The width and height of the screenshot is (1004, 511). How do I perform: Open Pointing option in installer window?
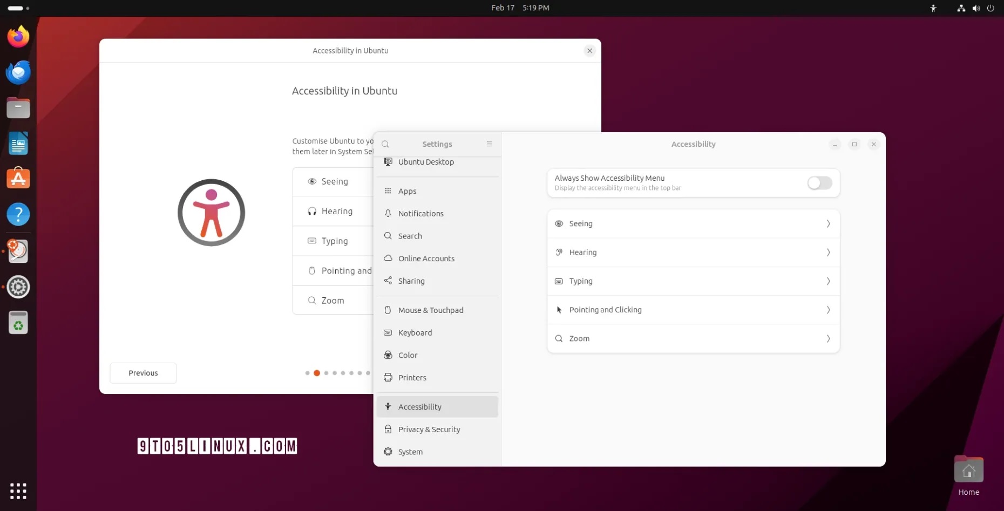pos(333,271)
